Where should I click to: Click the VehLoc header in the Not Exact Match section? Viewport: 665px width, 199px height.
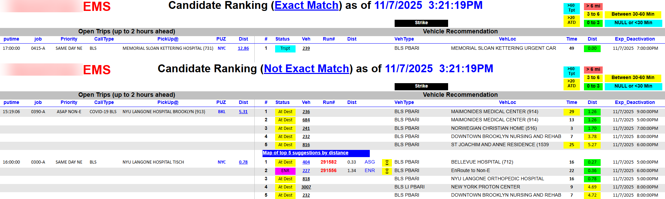point(507,103)
